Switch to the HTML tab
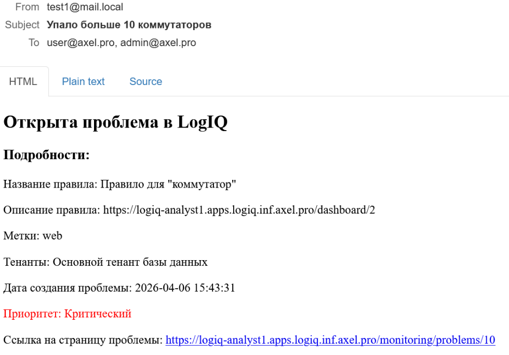 (x=23, y=82)
